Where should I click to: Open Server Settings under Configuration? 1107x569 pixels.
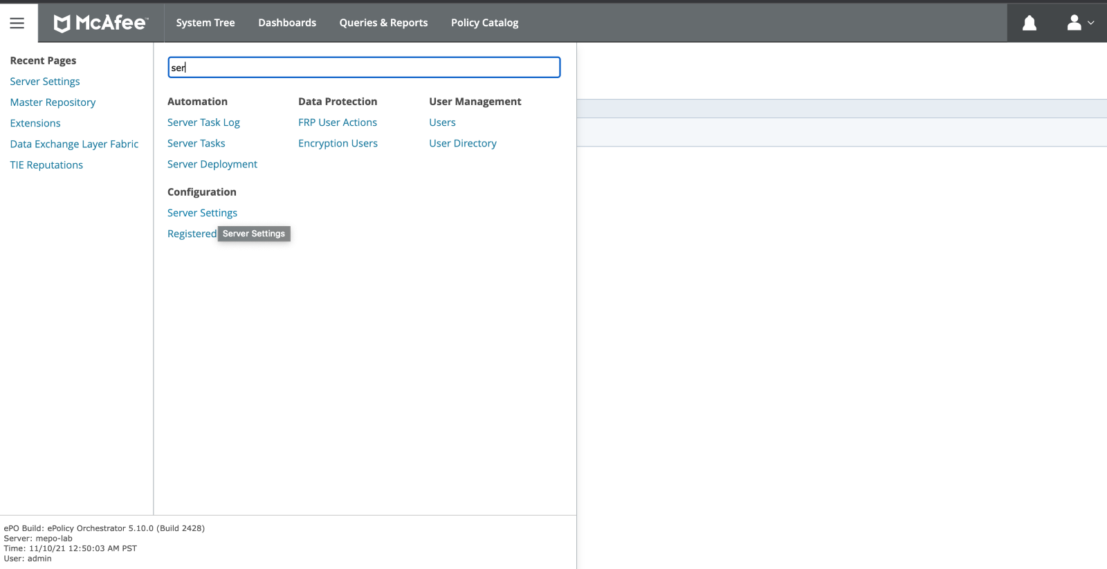click(202, 213)
